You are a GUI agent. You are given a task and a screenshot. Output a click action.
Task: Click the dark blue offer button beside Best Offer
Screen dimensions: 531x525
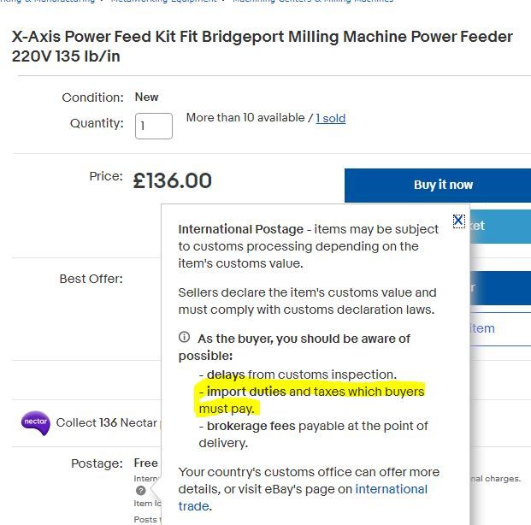[500, 288]
